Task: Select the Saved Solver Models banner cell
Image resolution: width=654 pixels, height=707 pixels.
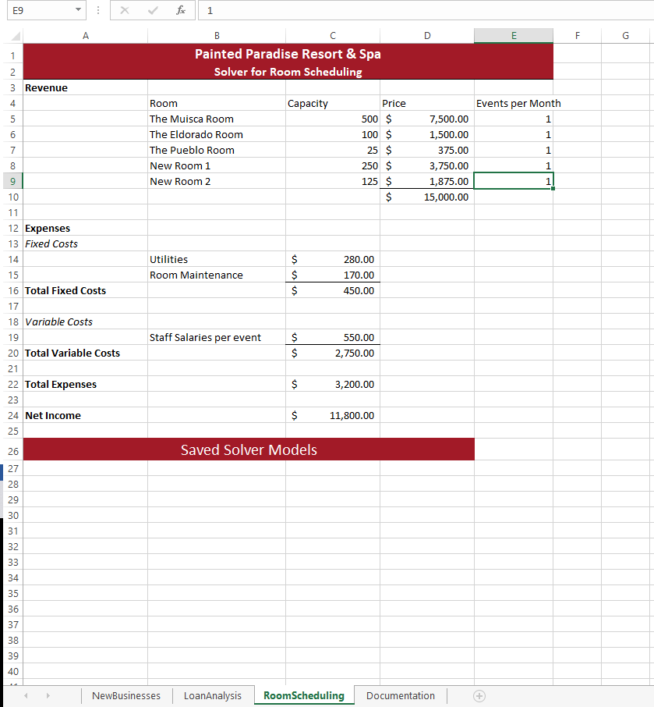Action: coord(249,449)
